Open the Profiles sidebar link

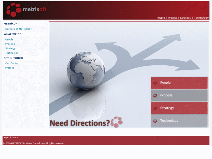pos(10,68)
